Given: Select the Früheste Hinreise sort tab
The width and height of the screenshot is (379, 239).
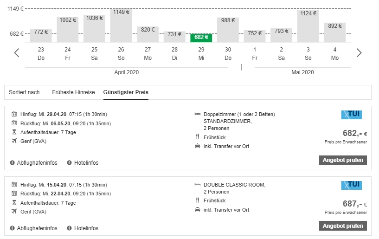Looking at the screenshot, I should (73, 92).
